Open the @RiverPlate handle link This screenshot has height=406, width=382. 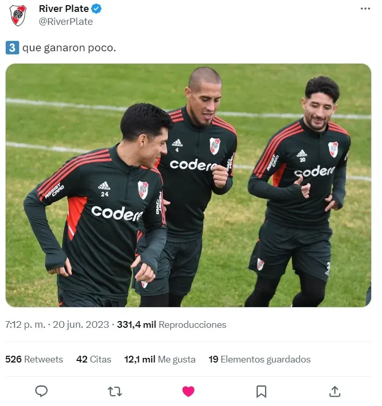coord(66,22)
